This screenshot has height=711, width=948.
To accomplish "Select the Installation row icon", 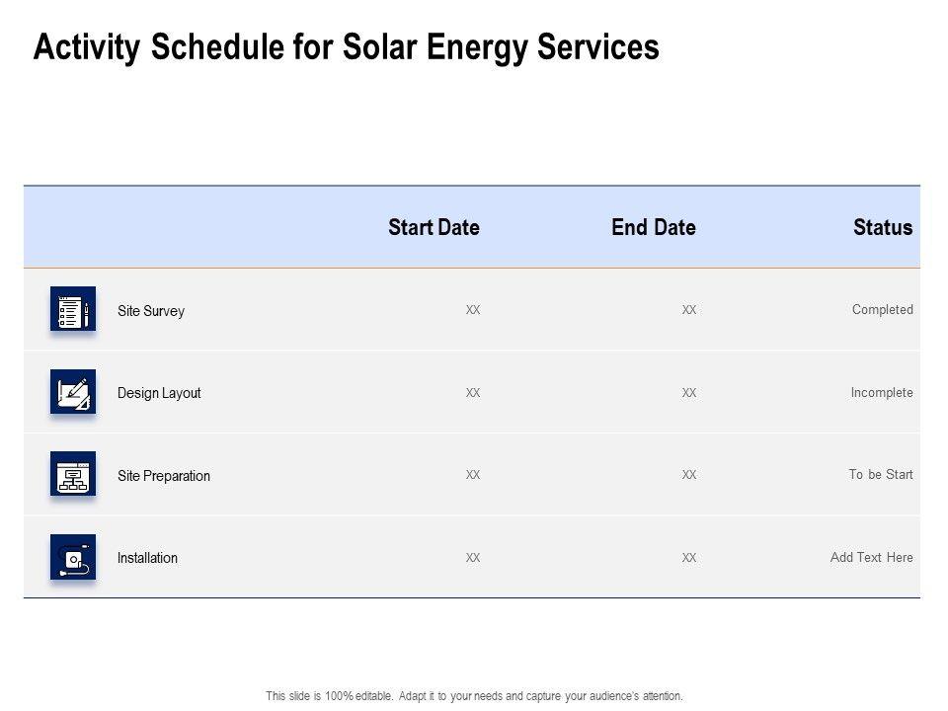I will (73, 557).
